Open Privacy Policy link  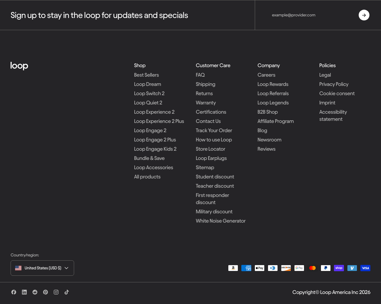334,84
